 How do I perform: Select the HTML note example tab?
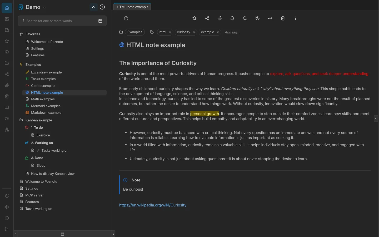point(132,7)
